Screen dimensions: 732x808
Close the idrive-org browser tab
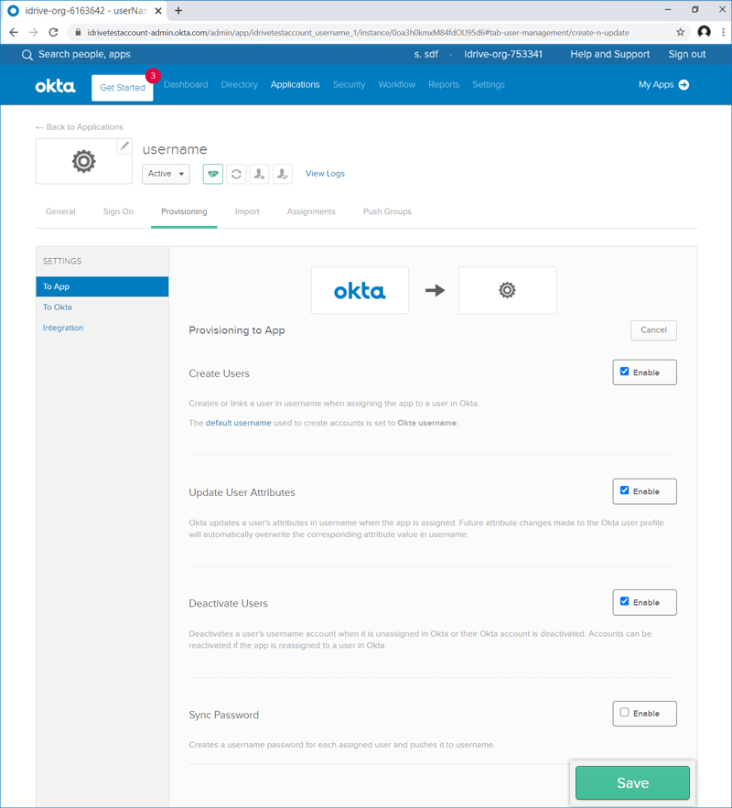[x=158, y=10]
